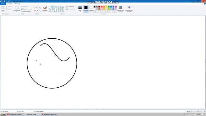Expand the shapes gallery more arrow
The height and width of the screenshot is (116, 206).
tap(65, 11)
